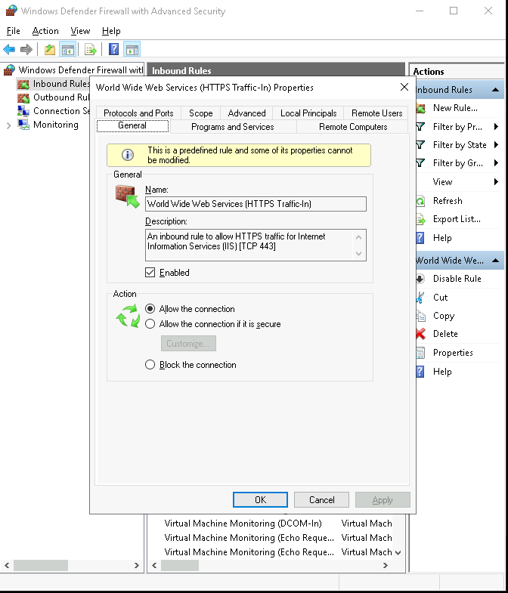508x593 pixels.
Task: Click the Cancel button
Action: pos(321,500)
